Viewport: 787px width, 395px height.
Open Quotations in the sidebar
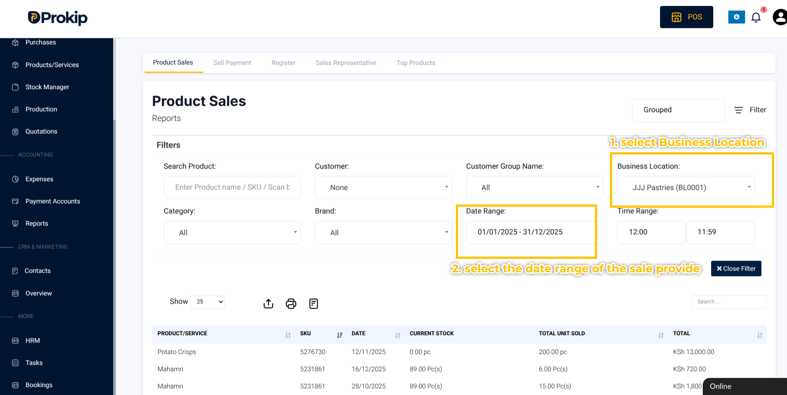point(41,131)
